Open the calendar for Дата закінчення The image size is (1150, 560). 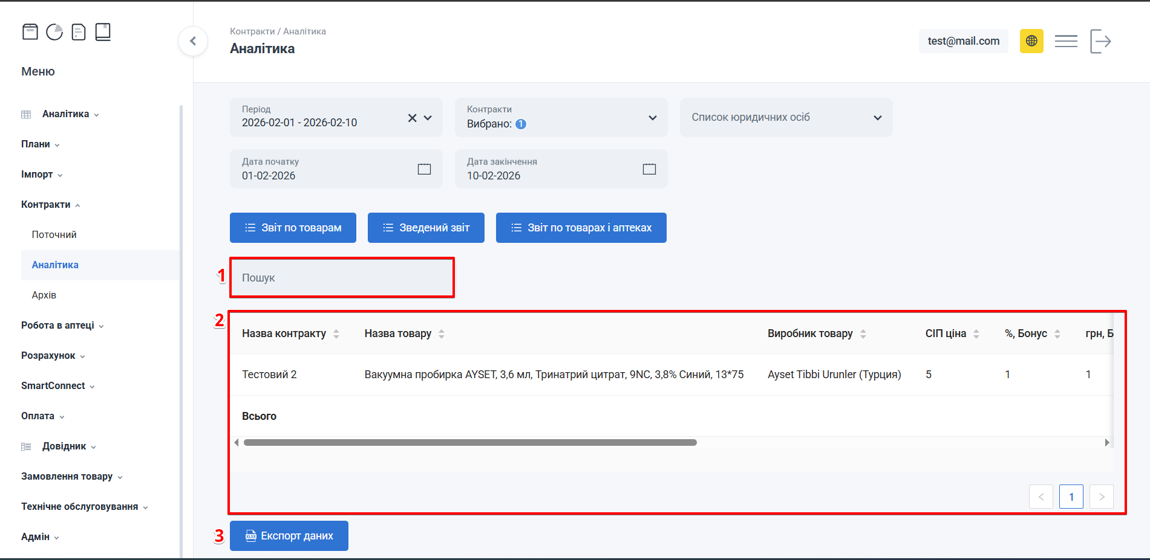649,169
